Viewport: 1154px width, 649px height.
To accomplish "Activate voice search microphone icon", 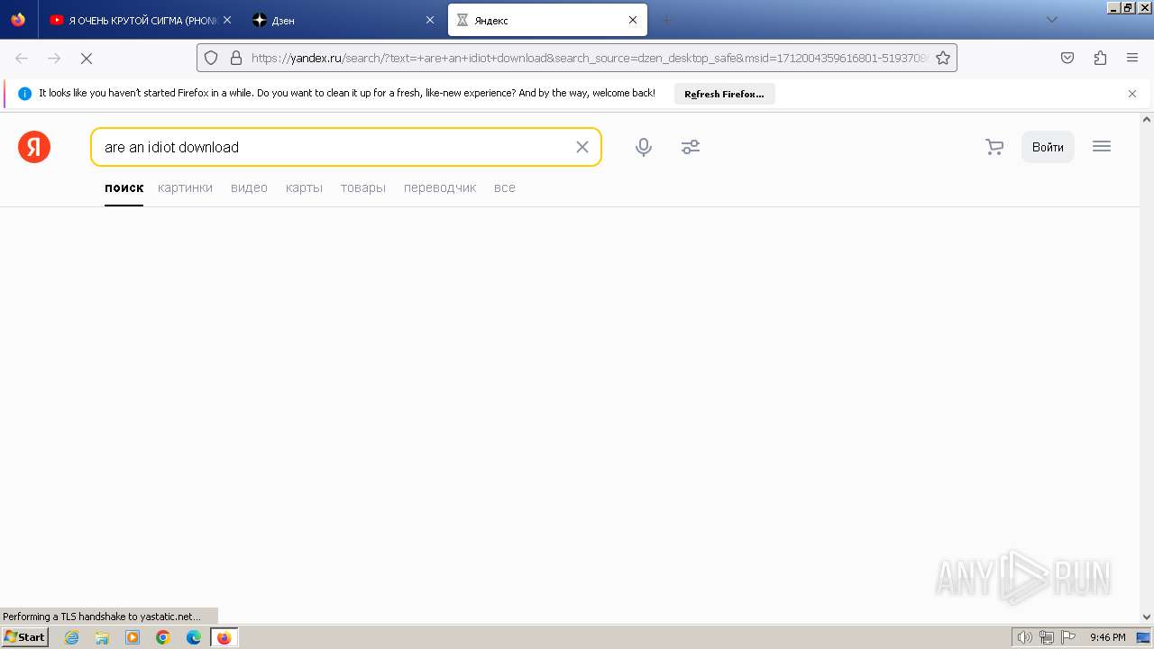I will click(644, 147).
